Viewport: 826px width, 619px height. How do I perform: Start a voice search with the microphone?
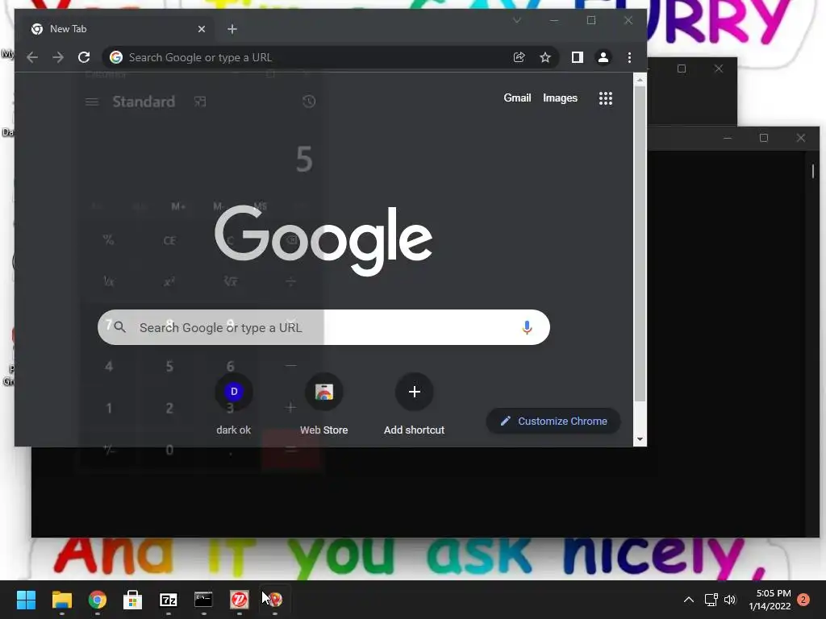tap(527, 327)
